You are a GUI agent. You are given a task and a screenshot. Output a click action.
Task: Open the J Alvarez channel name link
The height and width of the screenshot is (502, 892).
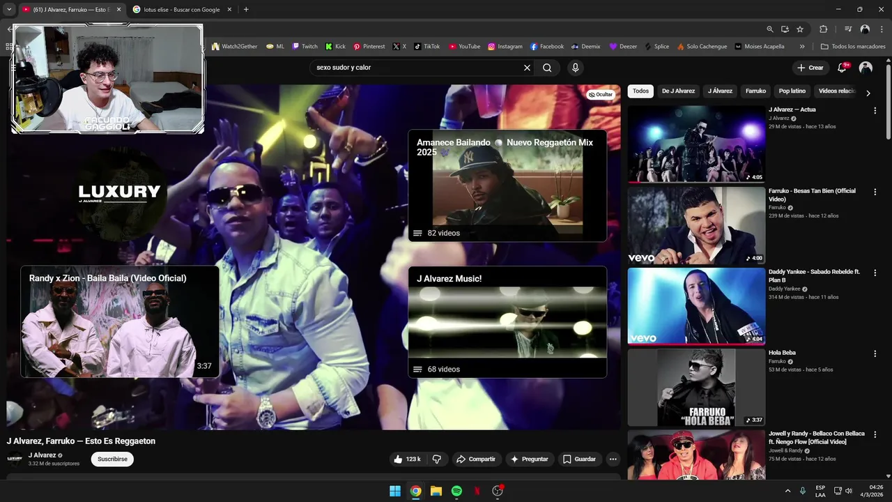point(42,455)
